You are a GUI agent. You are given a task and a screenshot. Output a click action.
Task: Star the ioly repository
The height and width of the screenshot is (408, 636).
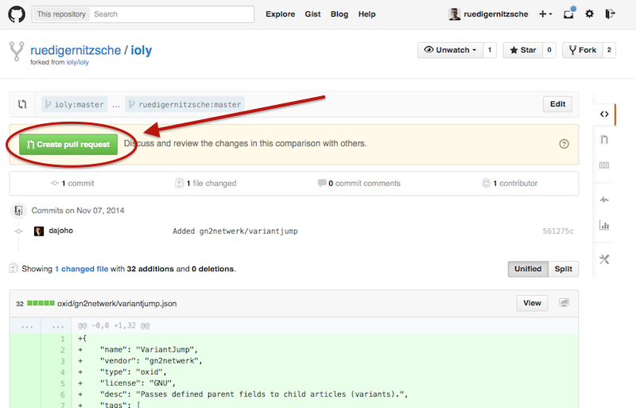(523, 50)
